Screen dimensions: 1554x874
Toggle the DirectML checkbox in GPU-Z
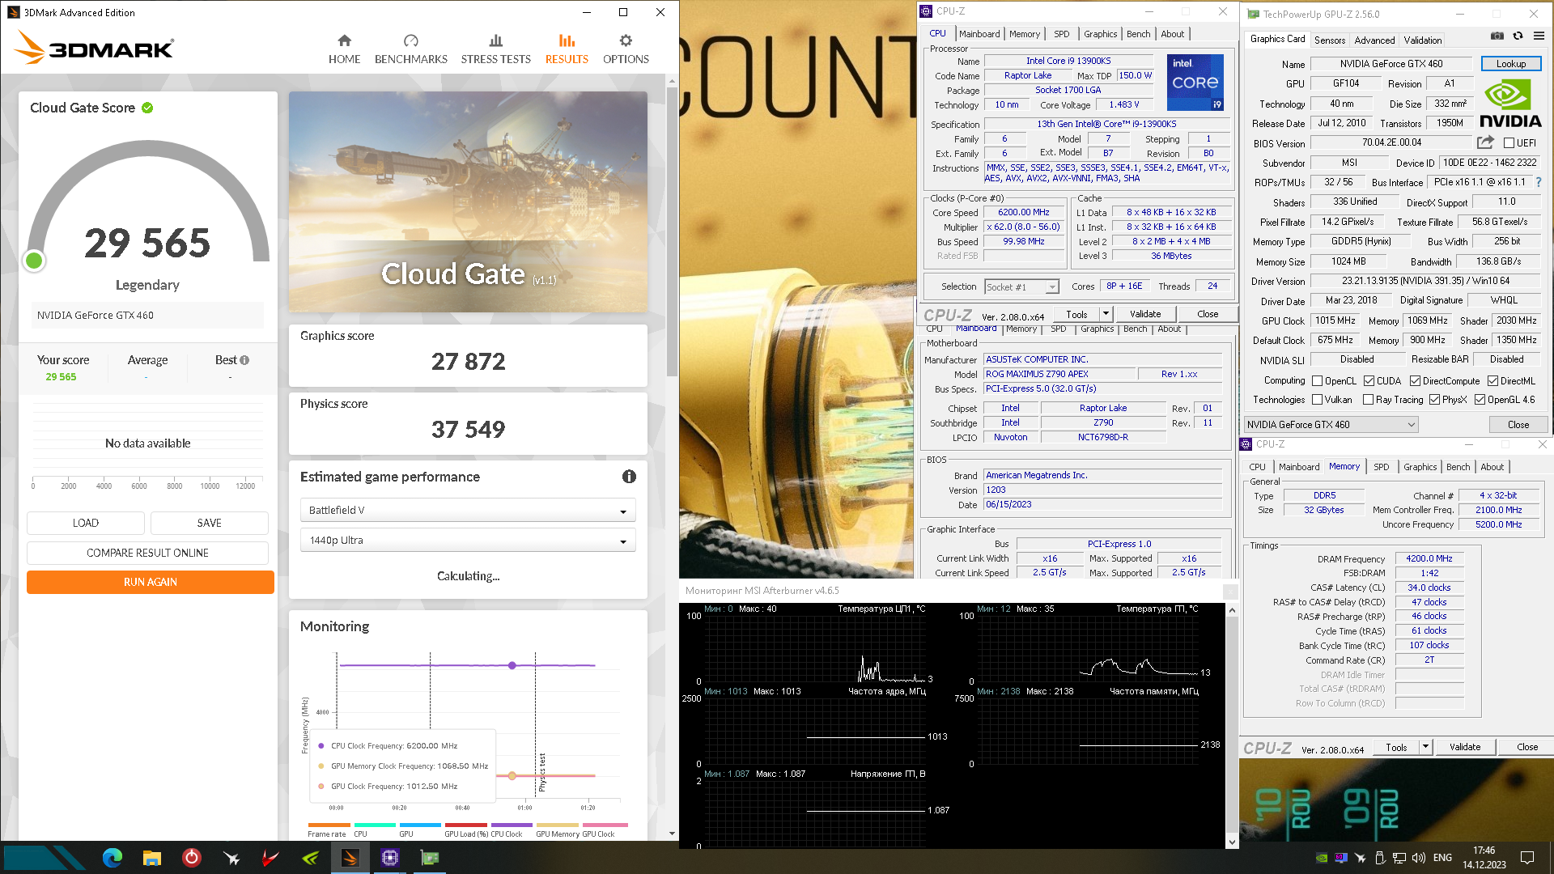pos(1492,381)
